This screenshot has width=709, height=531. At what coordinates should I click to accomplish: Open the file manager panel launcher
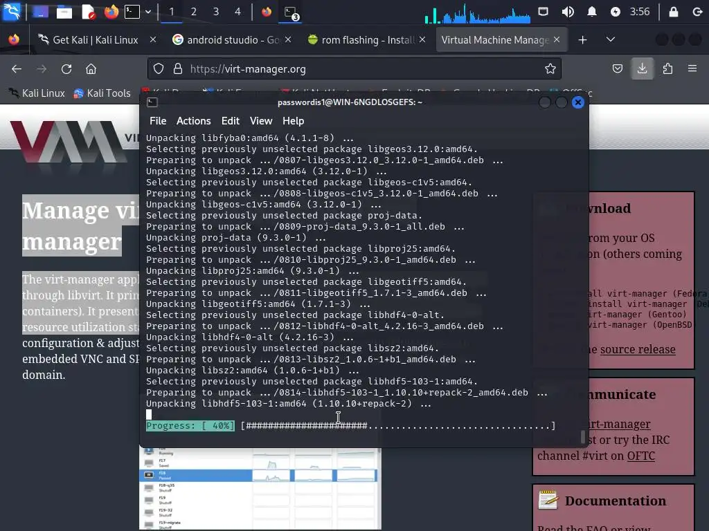[x=64, y=12]
